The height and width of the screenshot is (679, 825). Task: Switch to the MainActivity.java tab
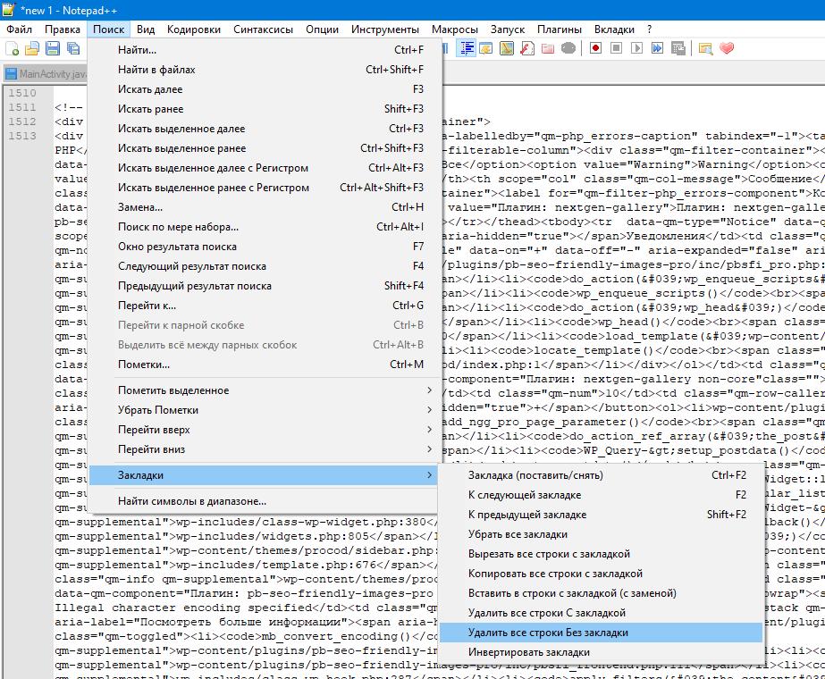click(x=46, y=74)
